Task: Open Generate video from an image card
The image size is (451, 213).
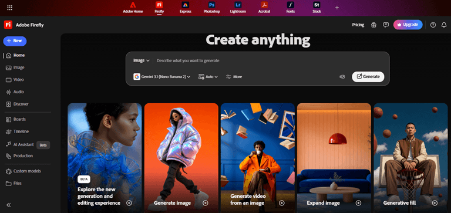Action: click(258, 158)
